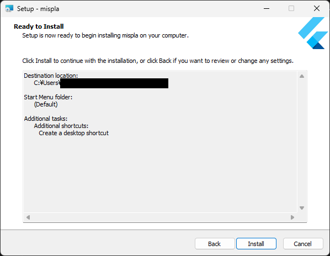
Task: Click the horizontal scrollbar track of the summary
Action: click(160, 217)
